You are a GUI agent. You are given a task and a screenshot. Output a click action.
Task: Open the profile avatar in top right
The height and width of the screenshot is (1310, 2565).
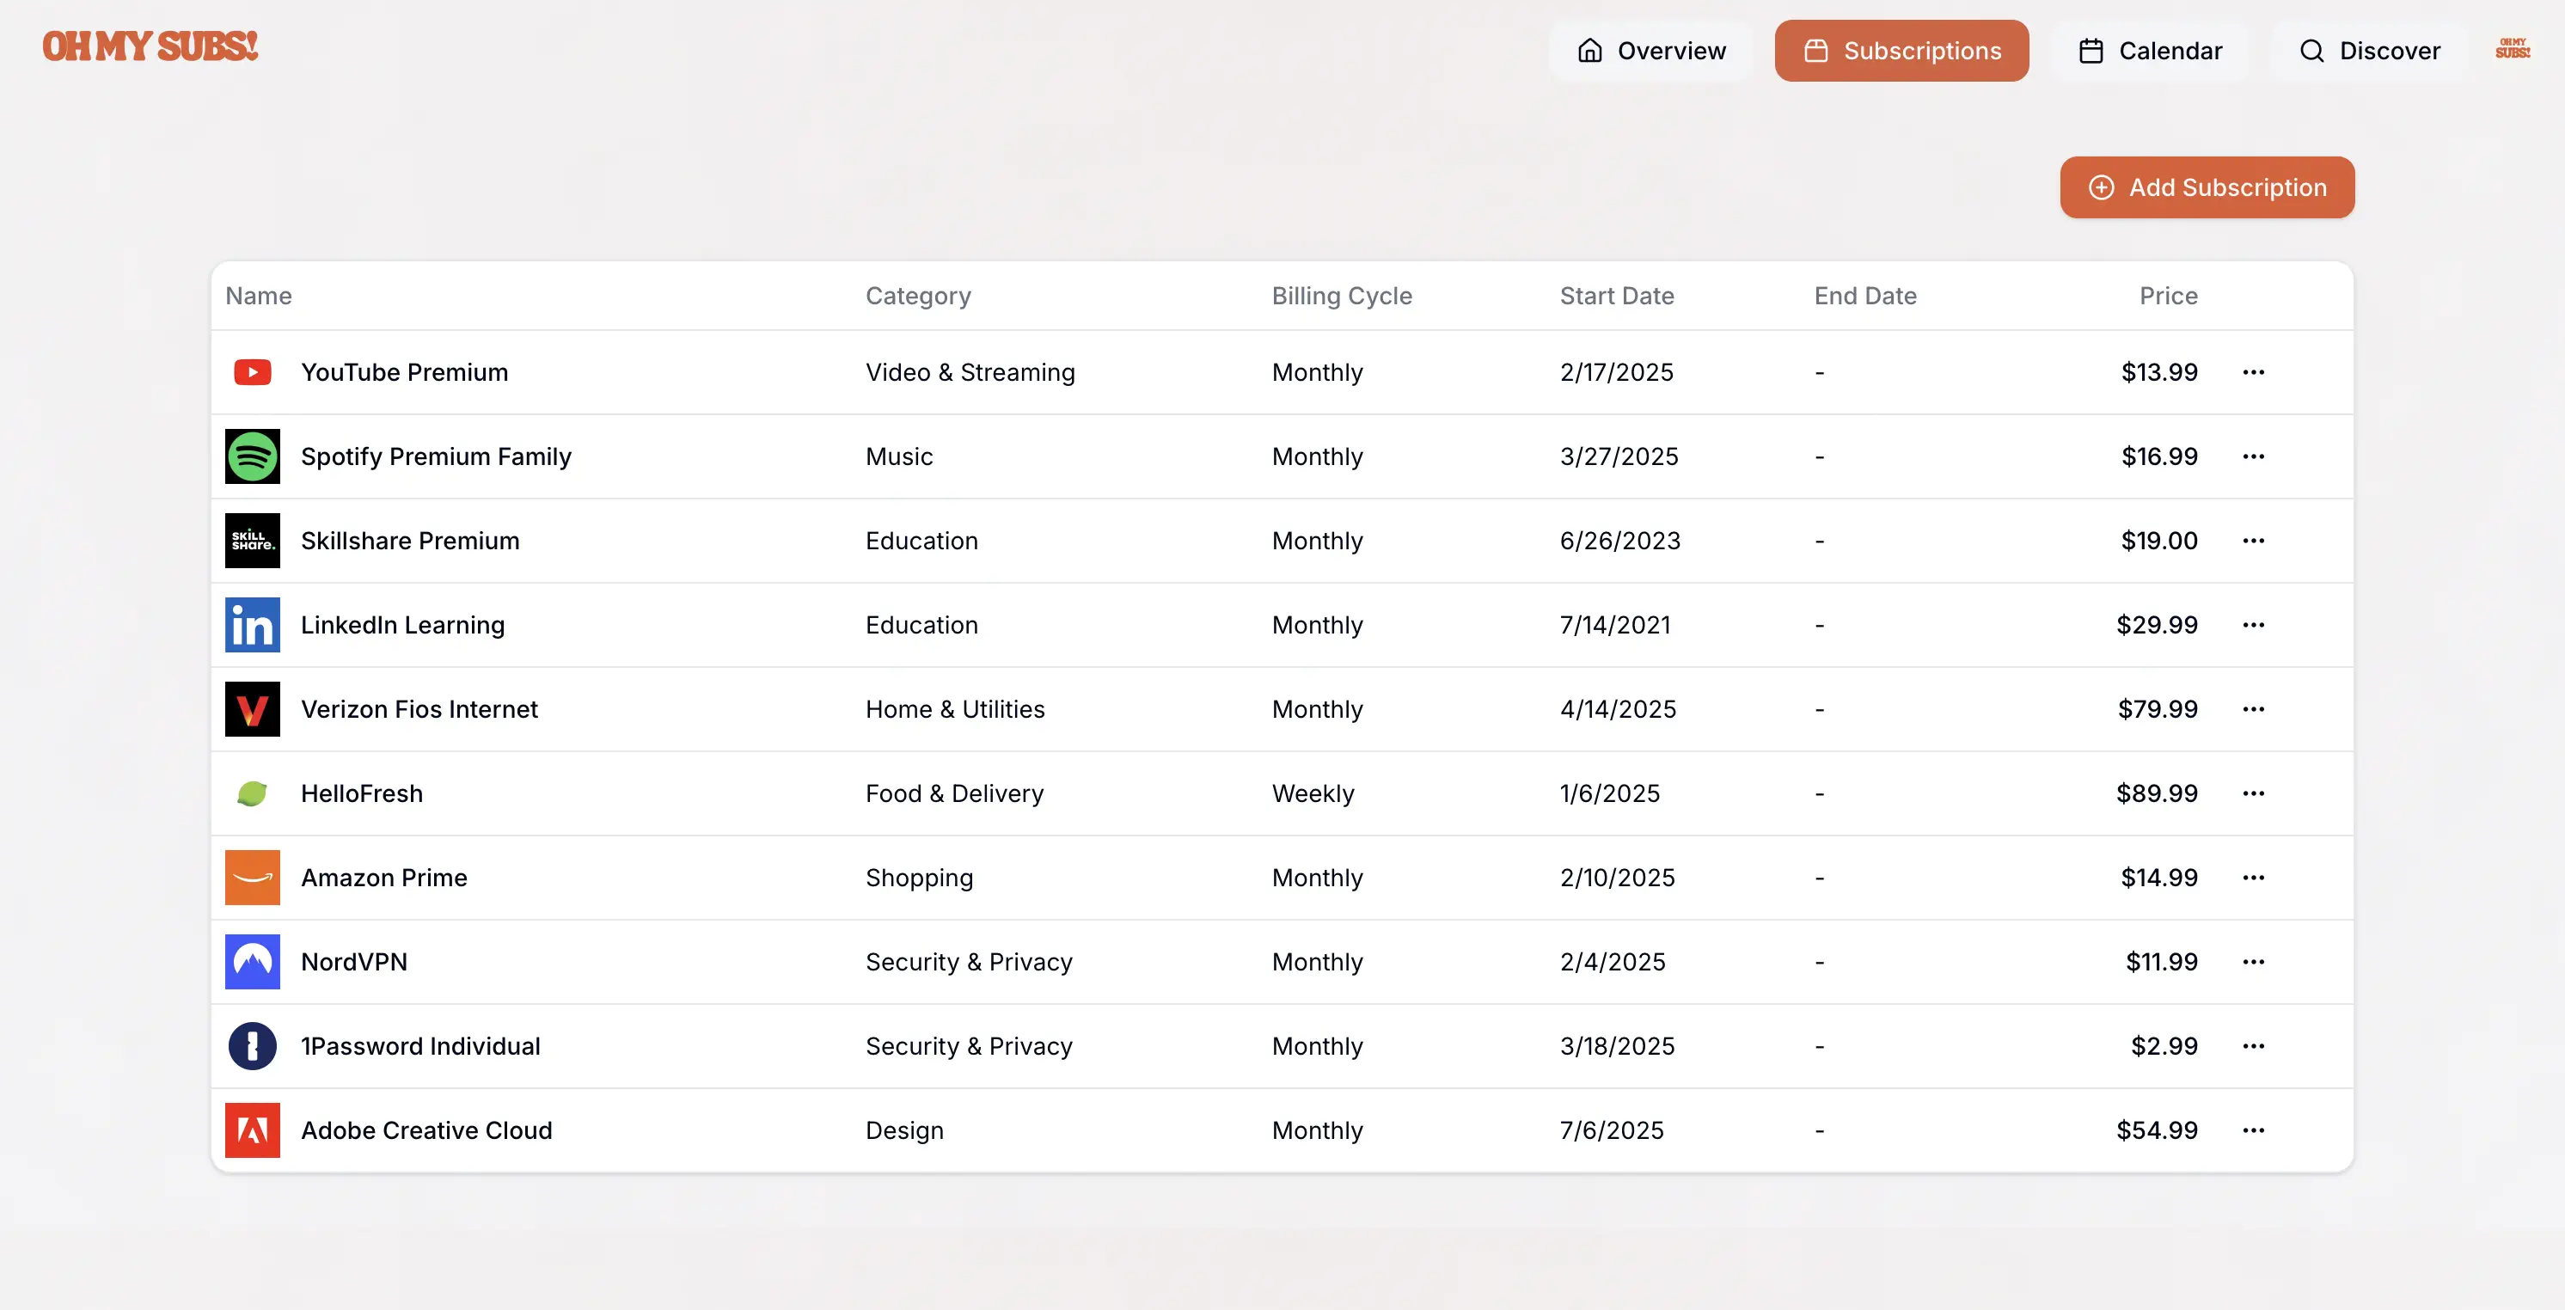pos(2513,49)
